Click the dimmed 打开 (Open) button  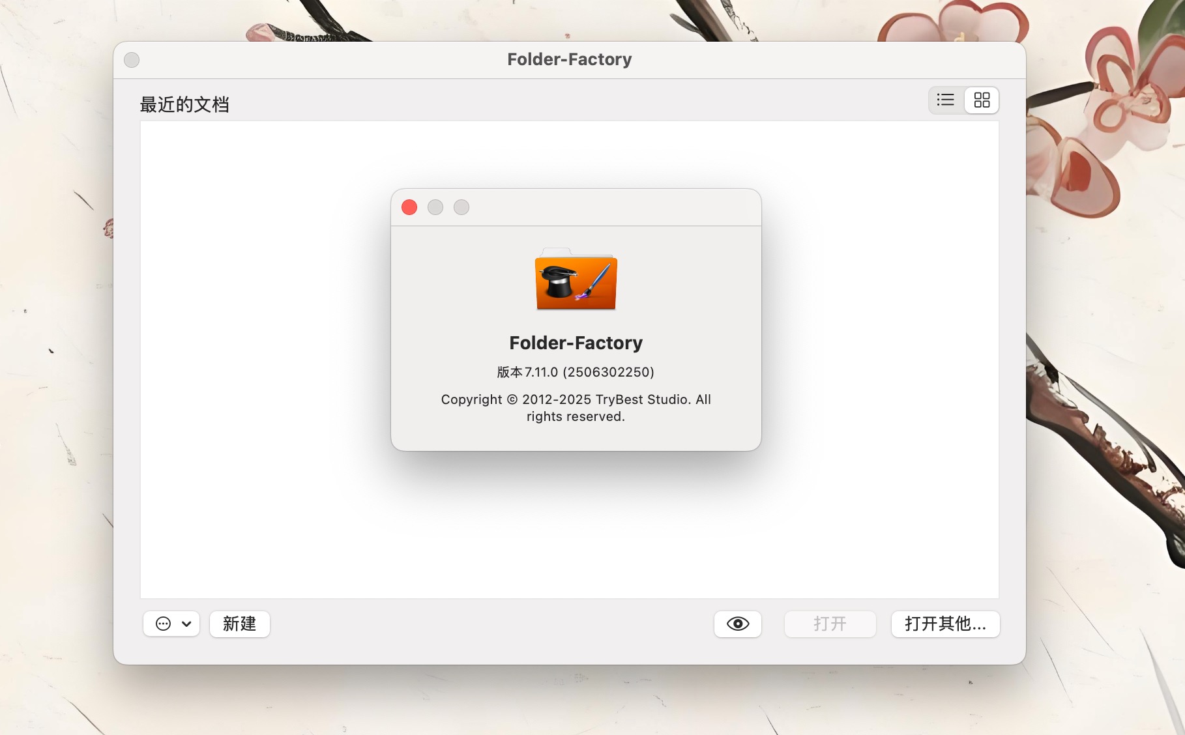[830, 624]
